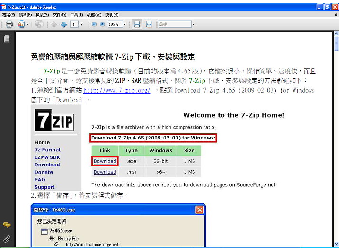Click the Download link for .msi x64
The image size is (344, 252).
[105, 172]
